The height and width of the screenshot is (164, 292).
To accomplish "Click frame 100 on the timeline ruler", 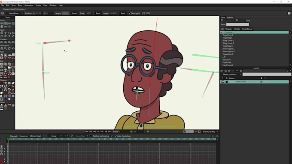I will pyautogui.click(x=129, y=139).
